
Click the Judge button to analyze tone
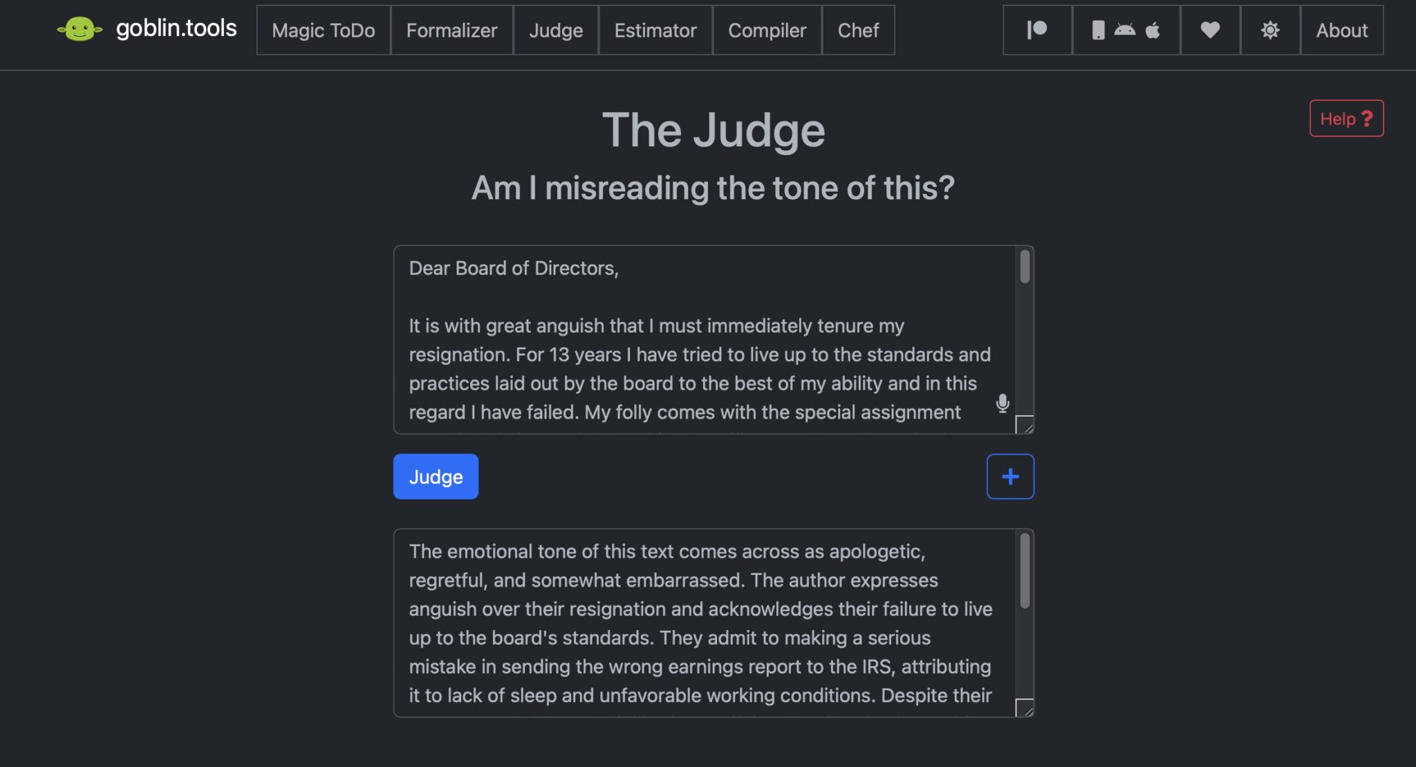(x=435, y=476)
